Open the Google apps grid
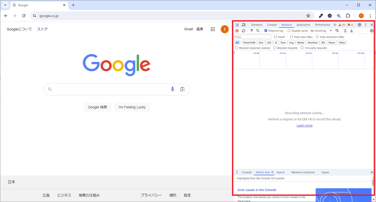This screenshot has height=202, width=376. click(x=213, y=29)
